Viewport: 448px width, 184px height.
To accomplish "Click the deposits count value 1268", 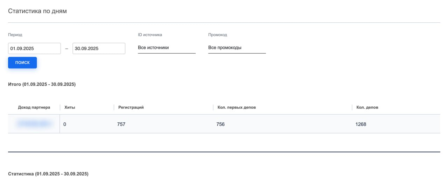I will (360, 124).
